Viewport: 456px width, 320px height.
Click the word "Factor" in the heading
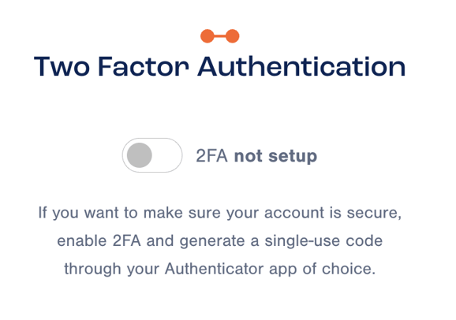click(x=144, y=66)
